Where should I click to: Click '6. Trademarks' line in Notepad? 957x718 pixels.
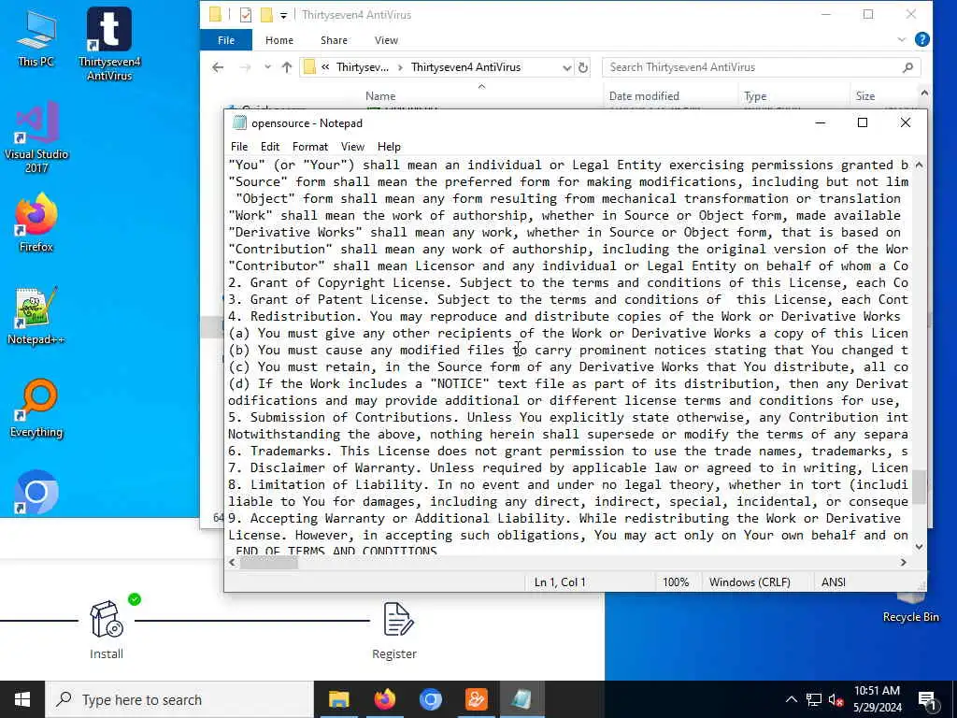pyautogui.click(x=567, y=451)
